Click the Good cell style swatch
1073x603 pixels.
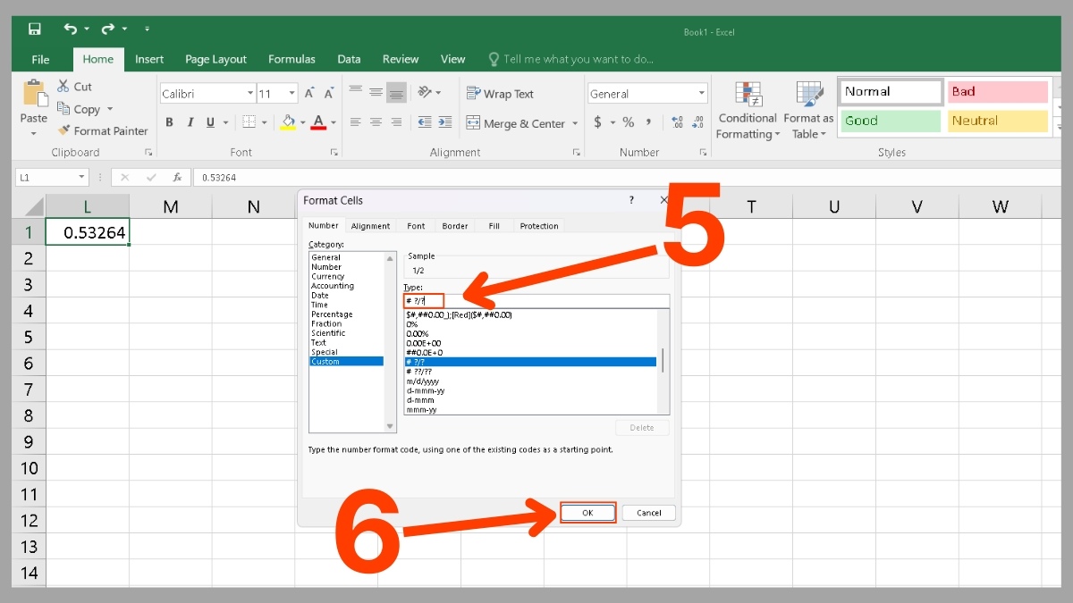[x=891, y=121]
